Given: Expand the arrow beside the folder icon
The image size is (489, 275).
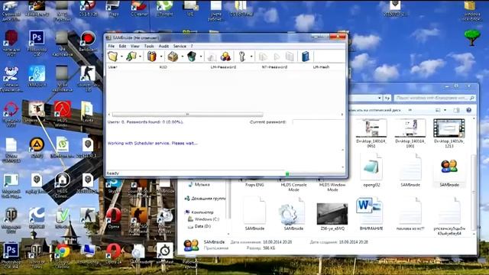Looking at the screenshot, I should pyautogui.click(x=121, y=57).
